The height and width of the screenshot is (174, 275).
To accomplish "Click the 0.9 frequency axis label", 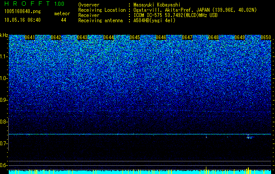I will click(x=4, y=100).
